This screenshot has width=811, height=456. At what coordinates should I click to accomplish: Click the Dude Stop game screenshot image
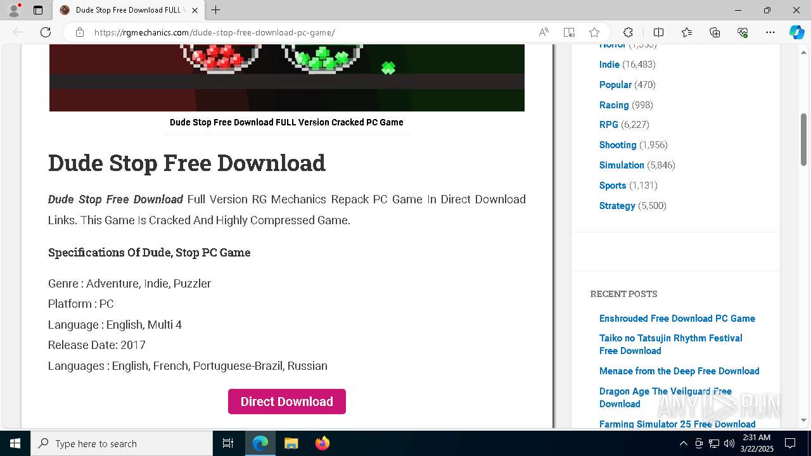pos(287,78)
